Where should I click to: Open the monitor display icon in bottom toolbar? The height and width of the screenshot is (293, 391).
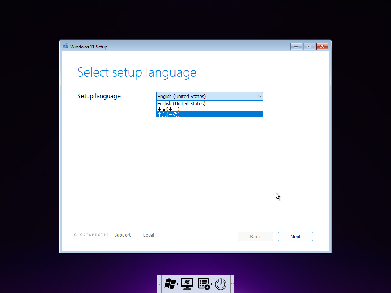point(187,283)
